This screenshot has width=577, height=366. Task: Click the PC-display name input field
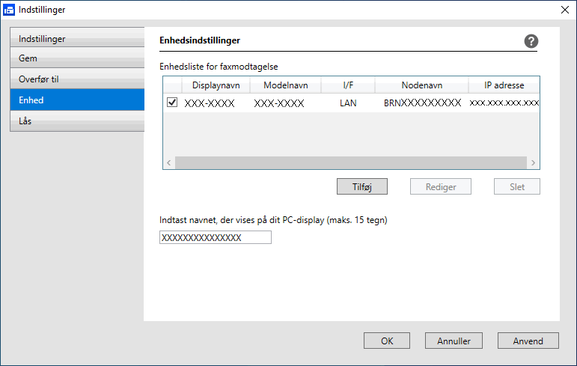pos(216,237)
